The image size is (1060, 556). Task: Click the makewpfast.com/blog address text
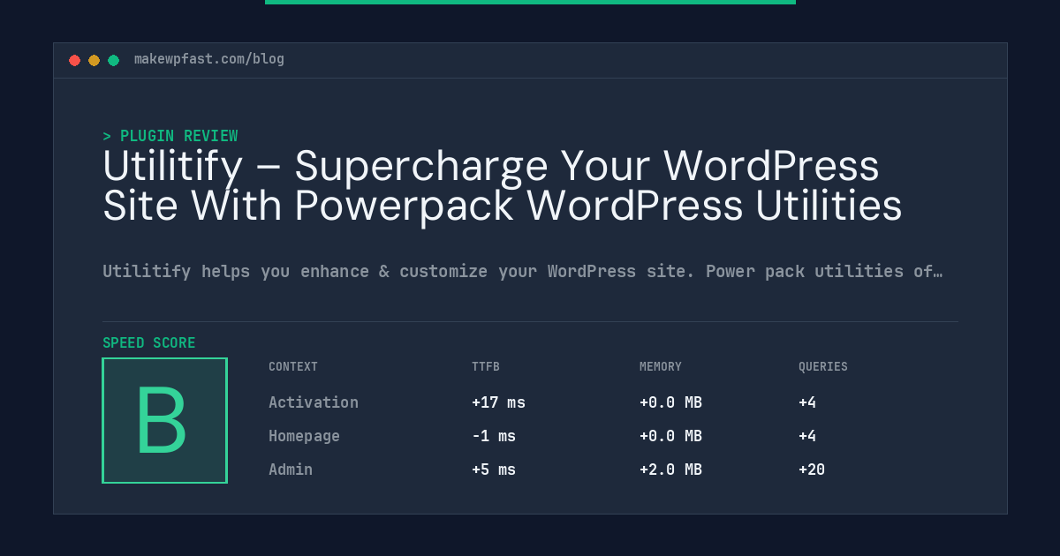(209, 59)
